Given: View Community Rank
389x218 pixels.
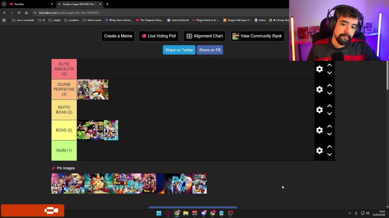Looking at the screenshot, I should [257, 36].
